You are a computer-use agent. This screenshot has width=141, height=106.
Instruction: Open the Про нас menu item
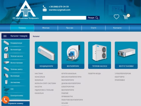(x=70, y=28)
